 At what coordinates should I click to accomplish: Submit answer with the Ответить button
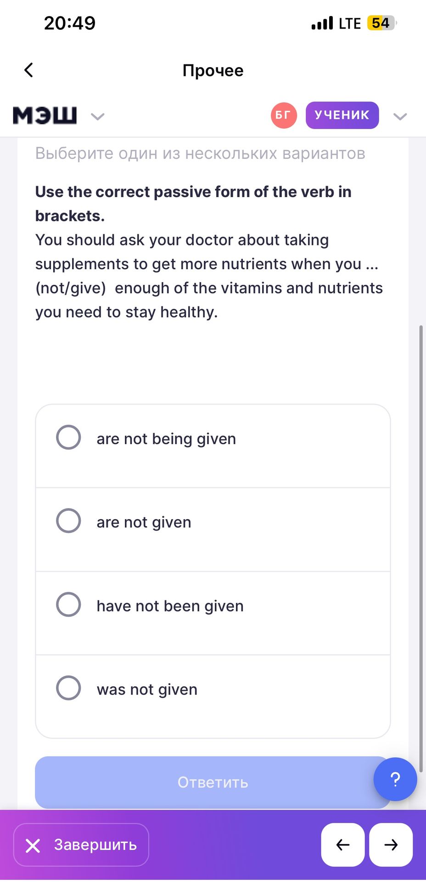click(x=213, y=782)
